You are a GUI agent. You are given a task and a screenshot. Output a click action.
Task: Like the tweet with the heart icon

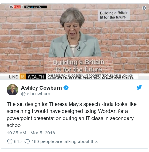point(10,142)
